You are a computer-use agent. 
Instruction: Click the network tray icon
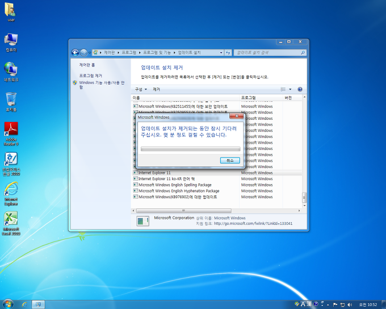(x=342, y=305)
